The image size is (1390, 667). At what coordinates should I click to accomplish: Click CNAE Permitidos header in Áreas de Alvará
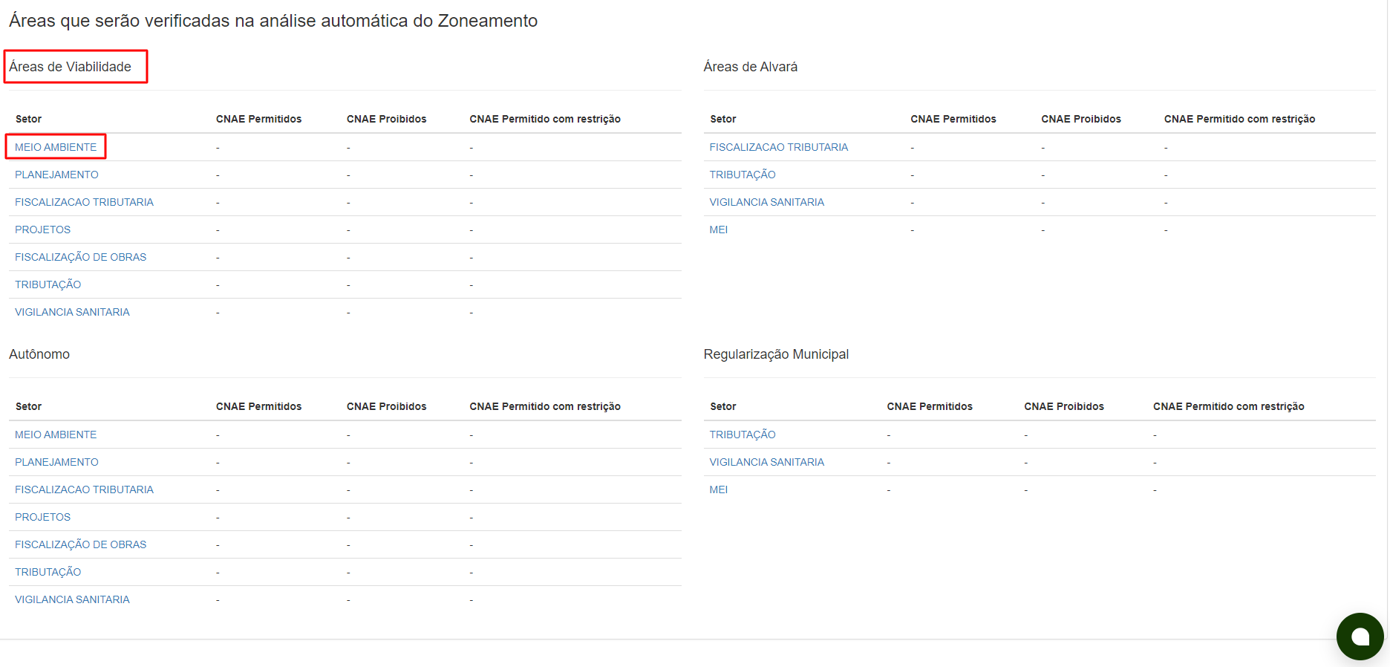953,119
